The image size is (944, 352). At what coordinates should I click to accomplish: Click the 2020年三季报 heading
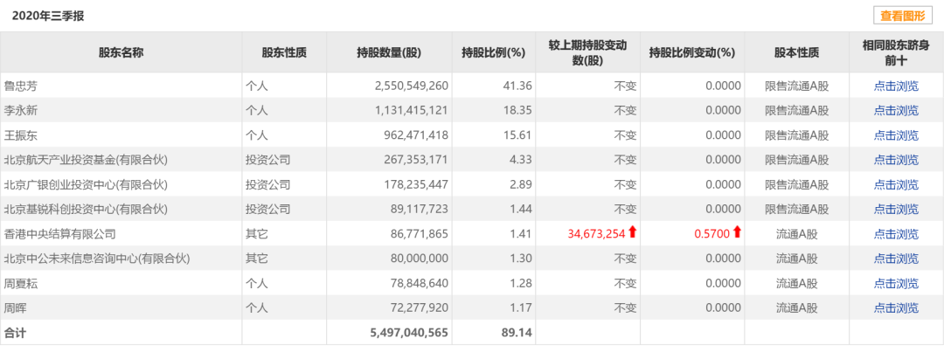coord(44,17)
